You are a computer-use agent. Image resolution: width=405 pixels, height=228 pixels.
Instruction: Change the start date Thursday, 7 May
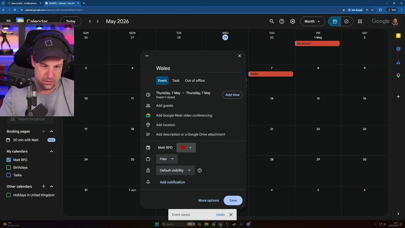coord(168,93)
